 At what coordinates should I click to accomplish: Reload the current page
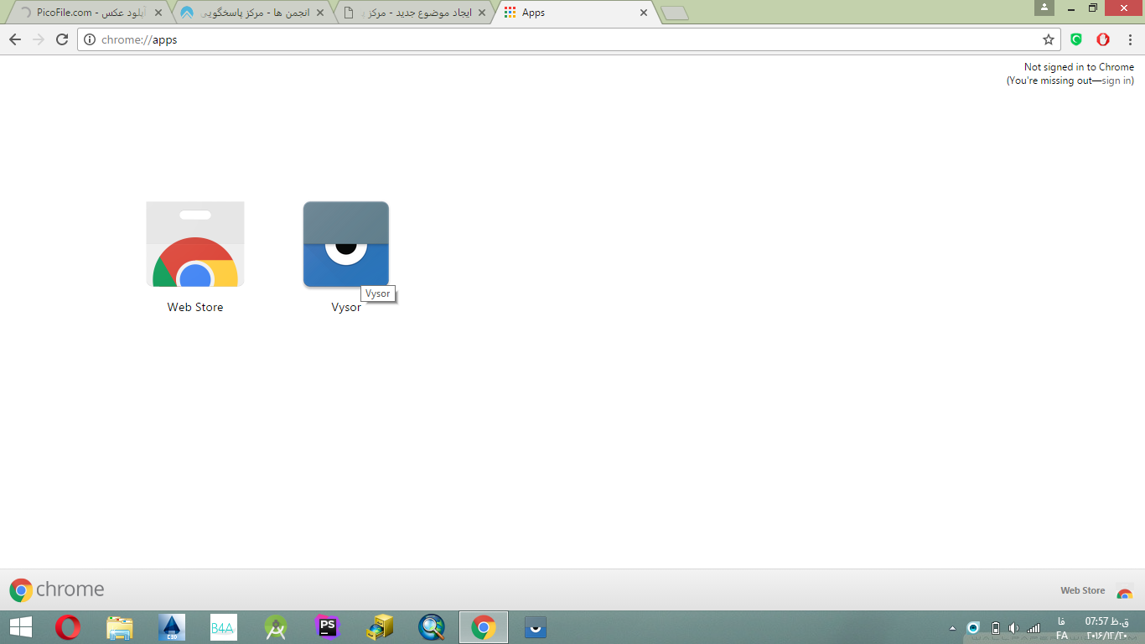(x=61, y=39)
